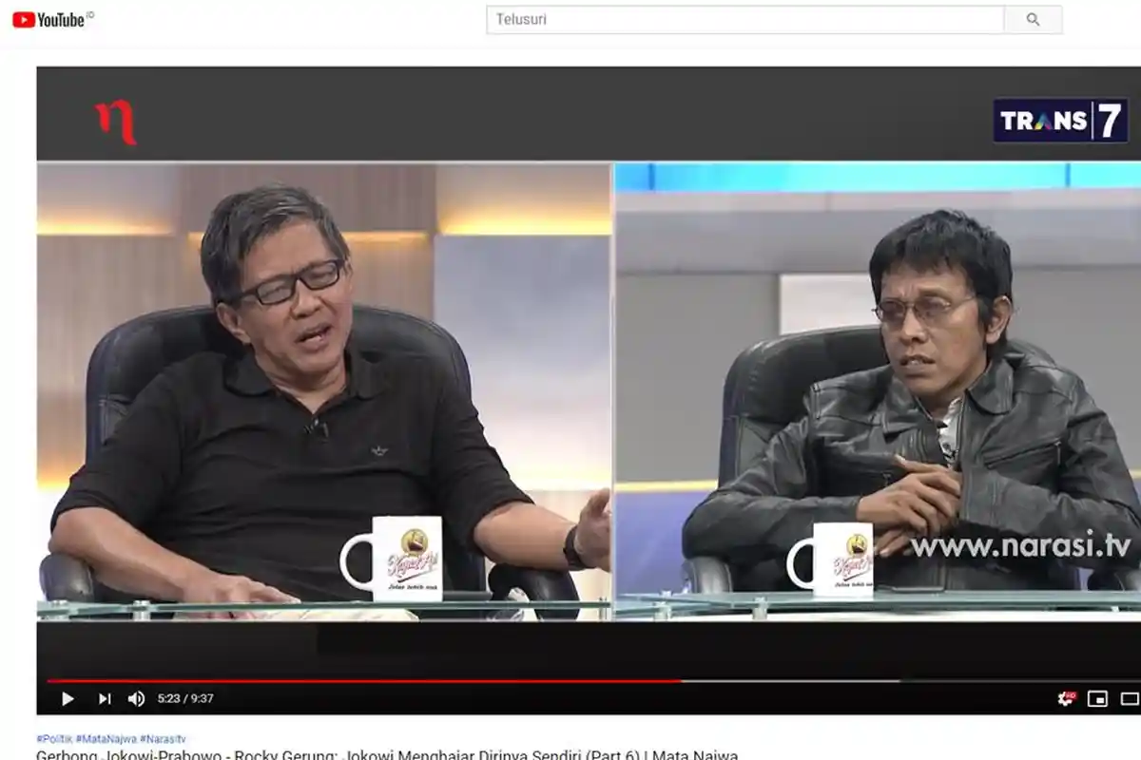Click the Telusuri search field
1141x760 pixels.
tap(745, 19)
